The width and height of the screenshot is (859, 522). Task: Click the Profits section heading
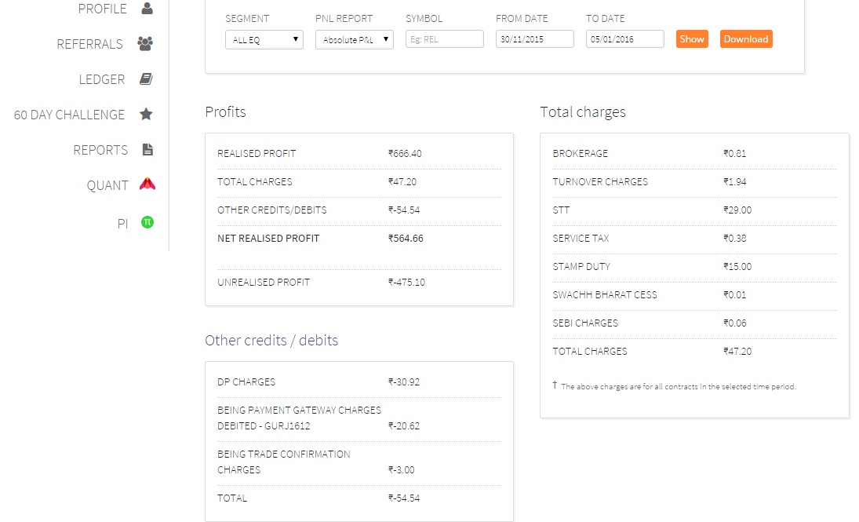225,111
